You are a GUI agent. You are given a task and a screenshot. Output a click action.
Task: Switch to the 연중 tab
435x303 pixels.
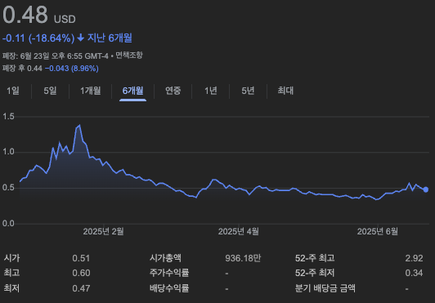click(x=173, y=91)
